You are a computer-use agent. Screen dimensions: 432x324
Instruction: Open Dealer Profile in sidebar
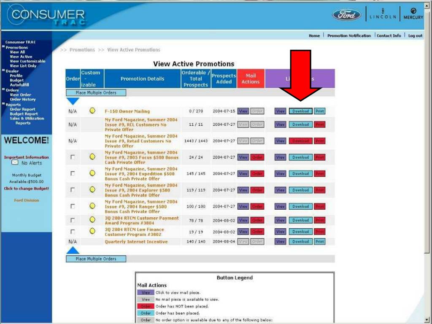pos(16,76)
